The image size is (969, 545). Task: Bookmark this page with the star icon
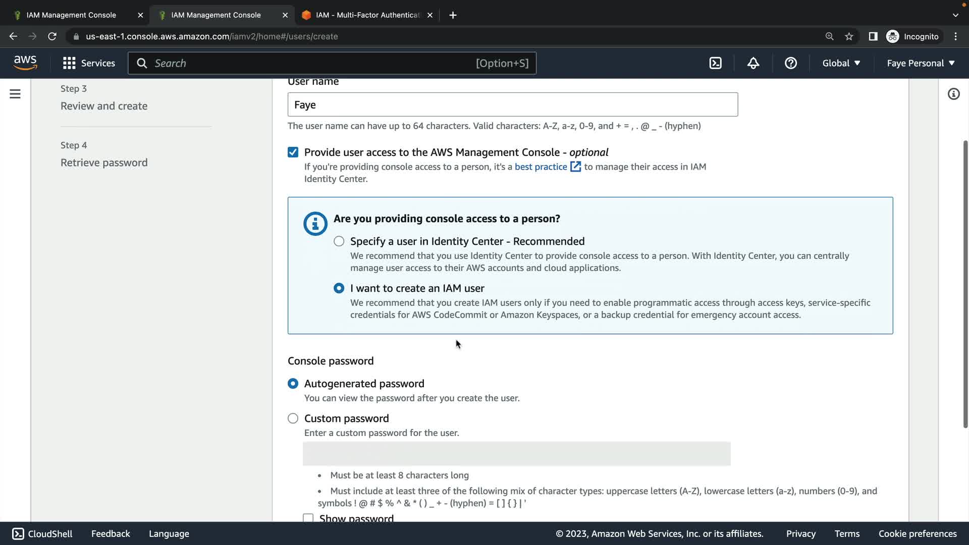coord(849,36)
